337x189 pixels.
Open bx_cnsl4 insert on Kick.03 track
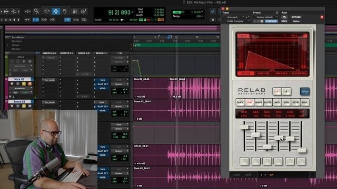(49, 80)
